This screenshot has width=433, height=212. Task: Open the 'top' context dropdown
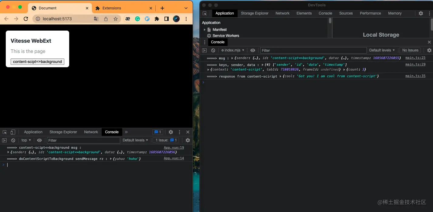(26, 140)
